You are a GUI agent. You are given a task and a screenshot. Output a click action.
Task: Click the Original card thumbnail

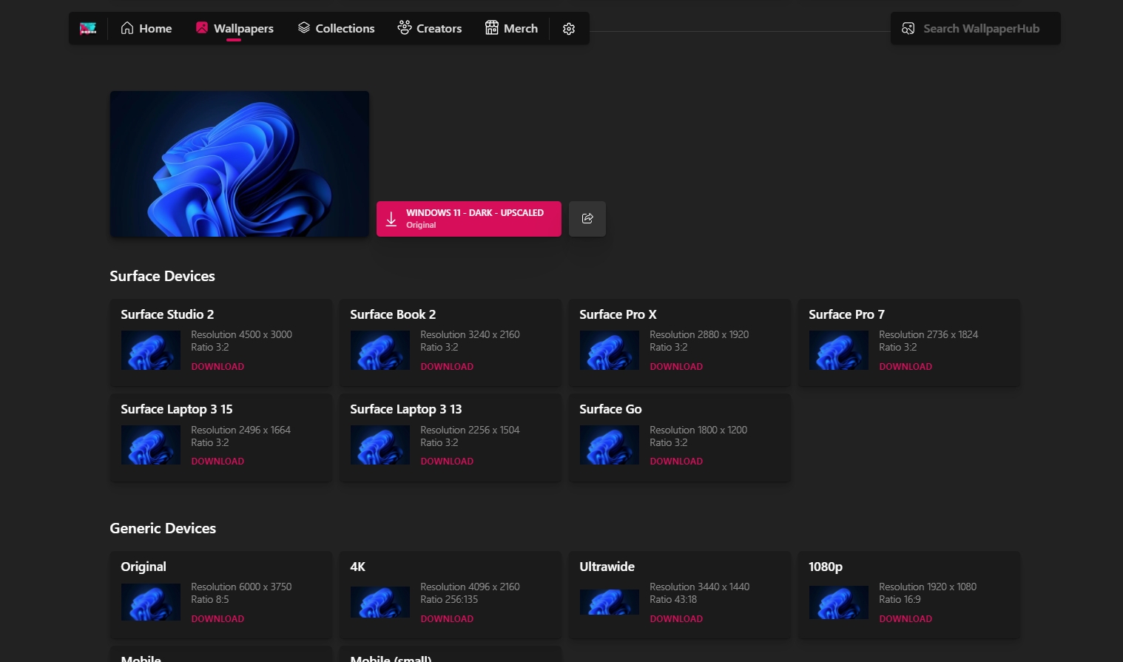pos(151,602)
